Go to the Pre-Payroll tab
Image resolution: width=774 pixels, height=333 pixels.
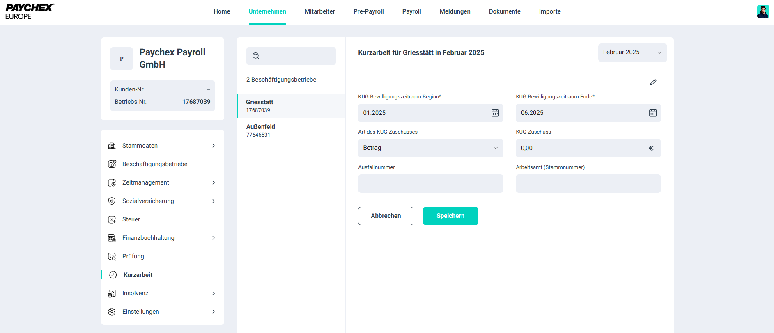368,11
